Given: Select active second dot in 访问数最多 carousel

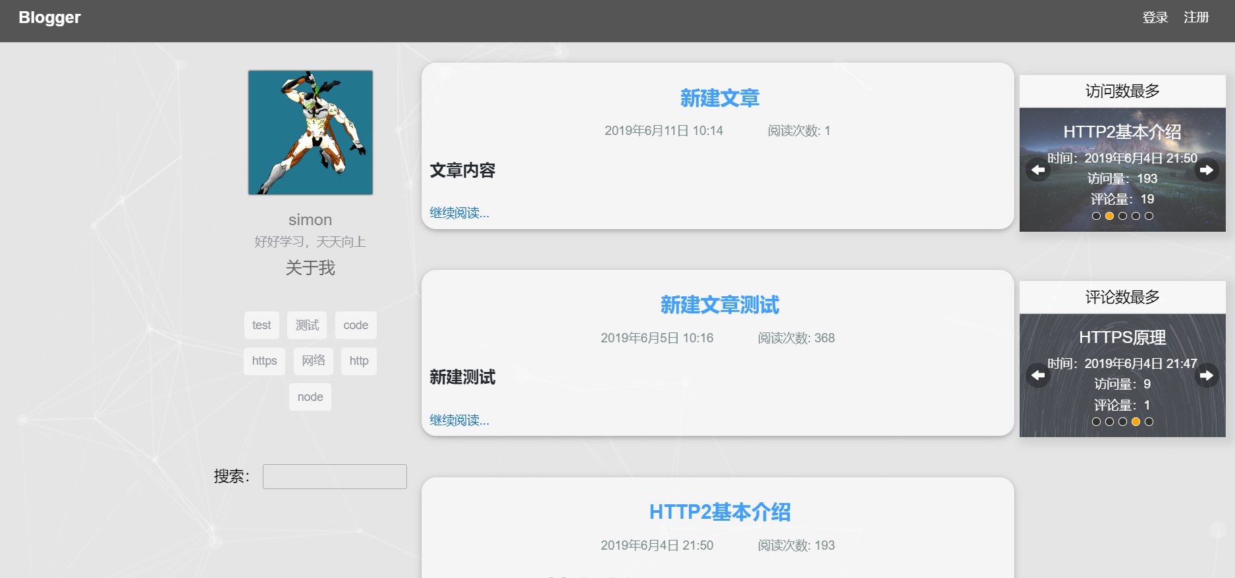Looking at the screenshot, I should coord(1109,216).
